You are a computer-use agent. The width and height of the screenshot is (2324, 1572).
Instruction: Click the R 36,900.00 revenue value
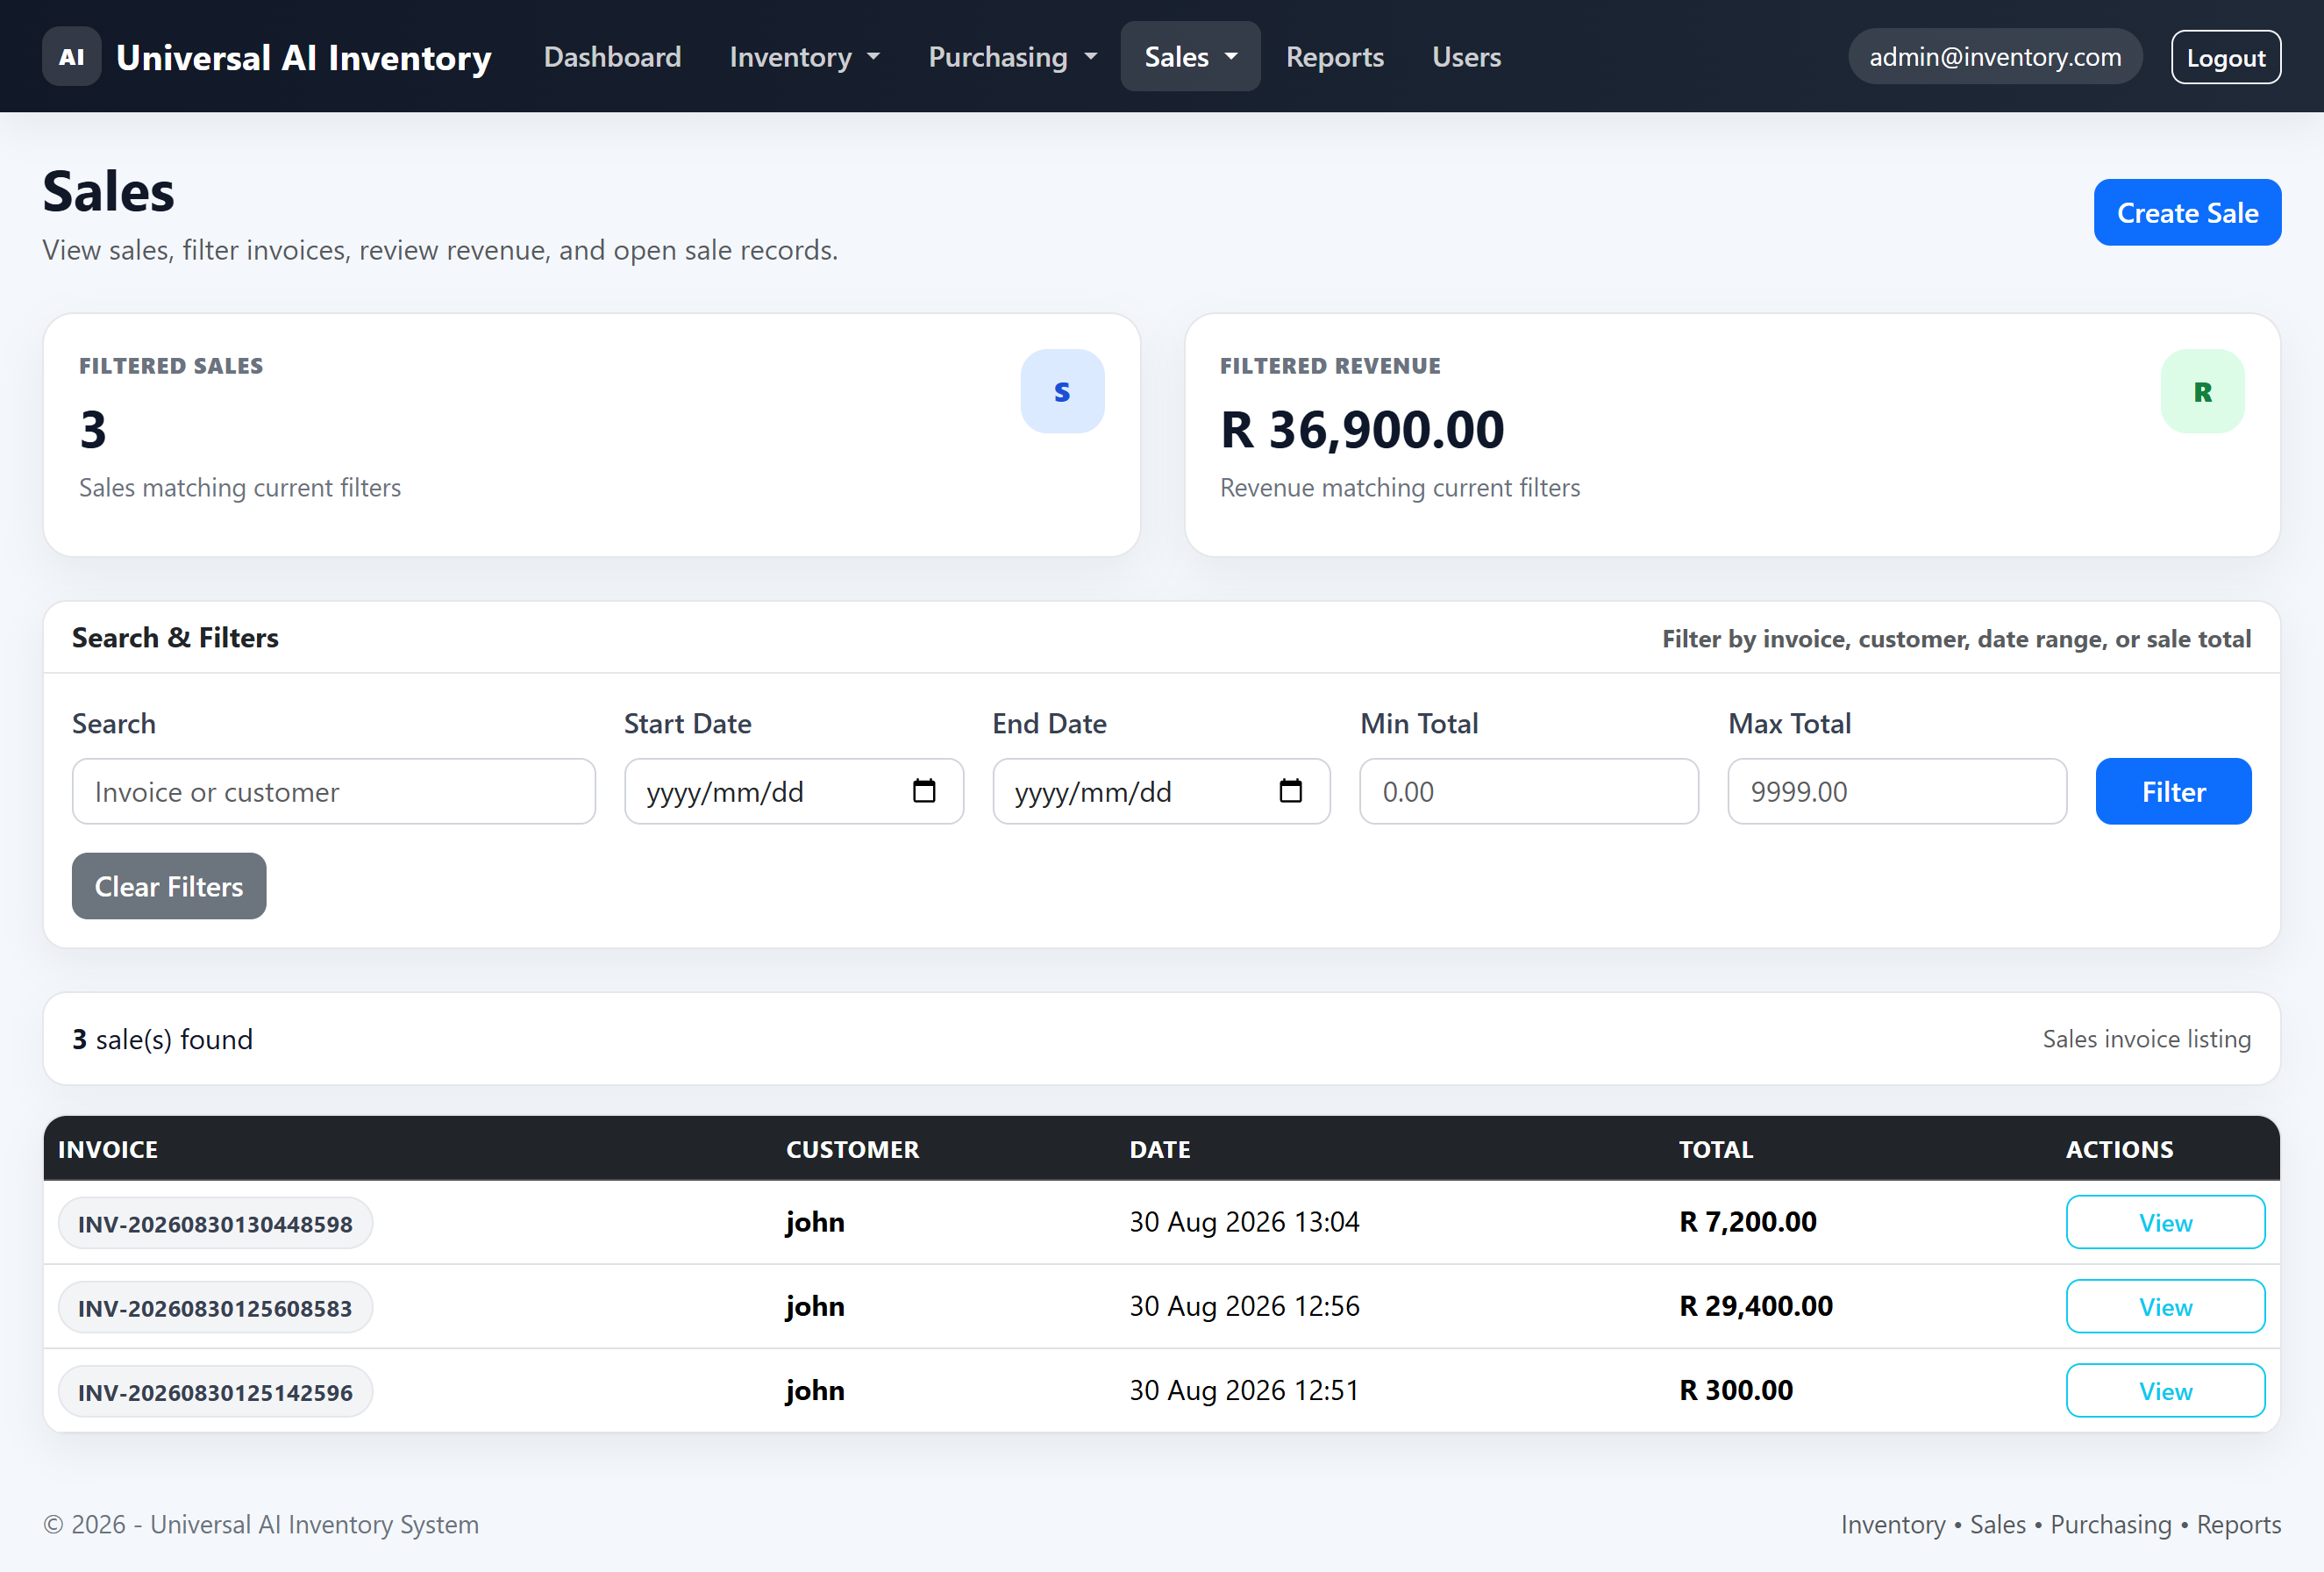coord(1362,430)
